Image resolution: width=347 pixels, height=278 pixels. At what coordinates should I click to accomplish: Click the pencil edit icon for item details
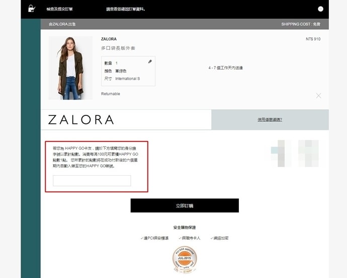(150, 61)
